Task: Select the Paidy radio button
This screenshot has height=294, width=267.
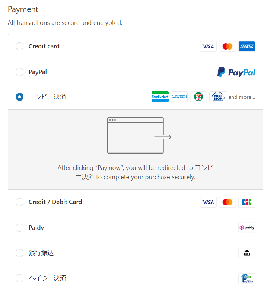Action: click(x=19, y=228)
